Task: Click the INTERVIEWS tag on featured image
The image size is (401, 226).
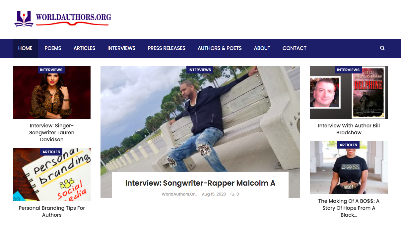Action: click(200, 70)
